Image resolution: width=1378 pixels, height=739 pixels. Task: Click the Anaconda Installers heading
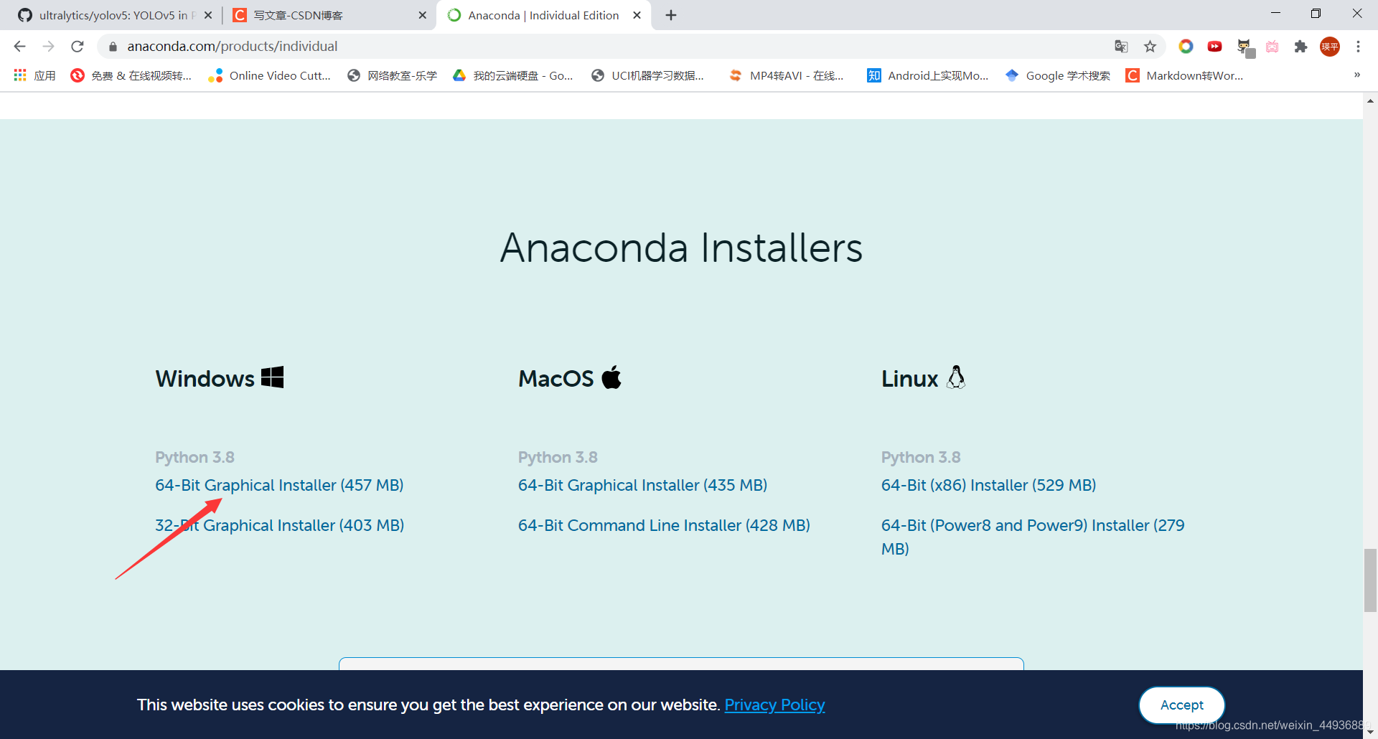pyautogui.click(x=681, y=248)
